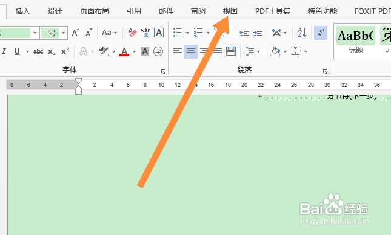Open the Font dialog launcher

(163, 71)
